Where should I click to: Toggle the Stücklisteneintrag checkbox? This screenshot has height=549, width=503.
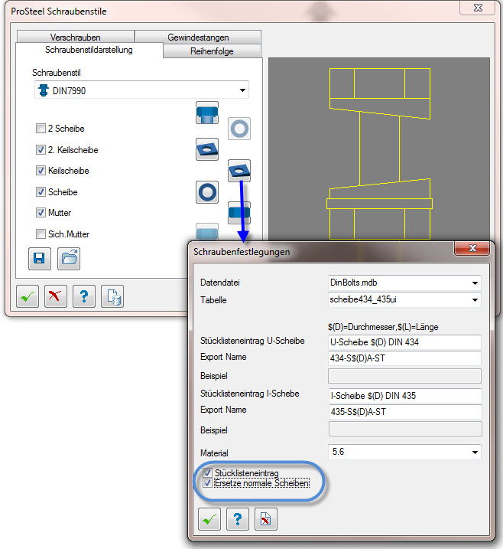click(208, 473)
